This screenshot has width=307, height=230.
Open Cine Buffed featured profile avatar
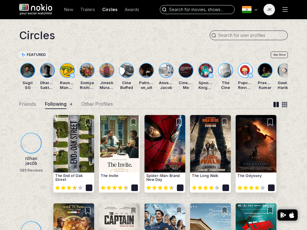click(127, 70)
